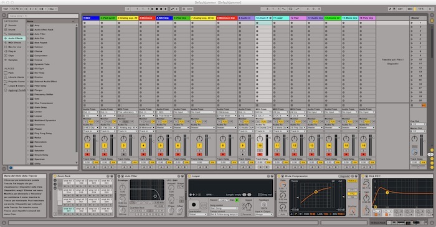Click the Master track cue headphone knob

[x=415, y=152]
